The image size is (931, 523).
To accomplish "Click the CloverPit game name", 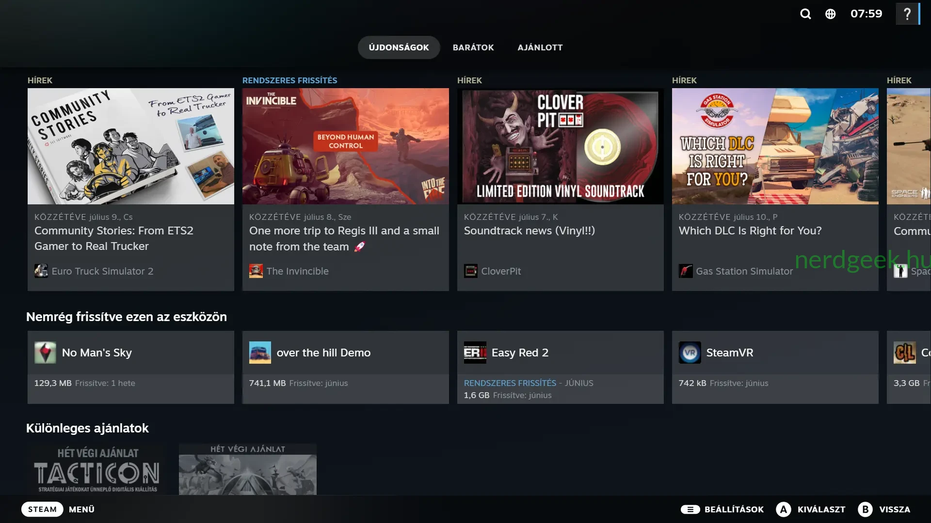I will (501, 271).
